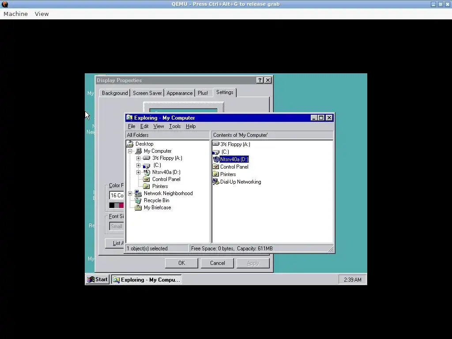Click Display Properties help question mark button

pyautogui.click(x=260, y=80)
